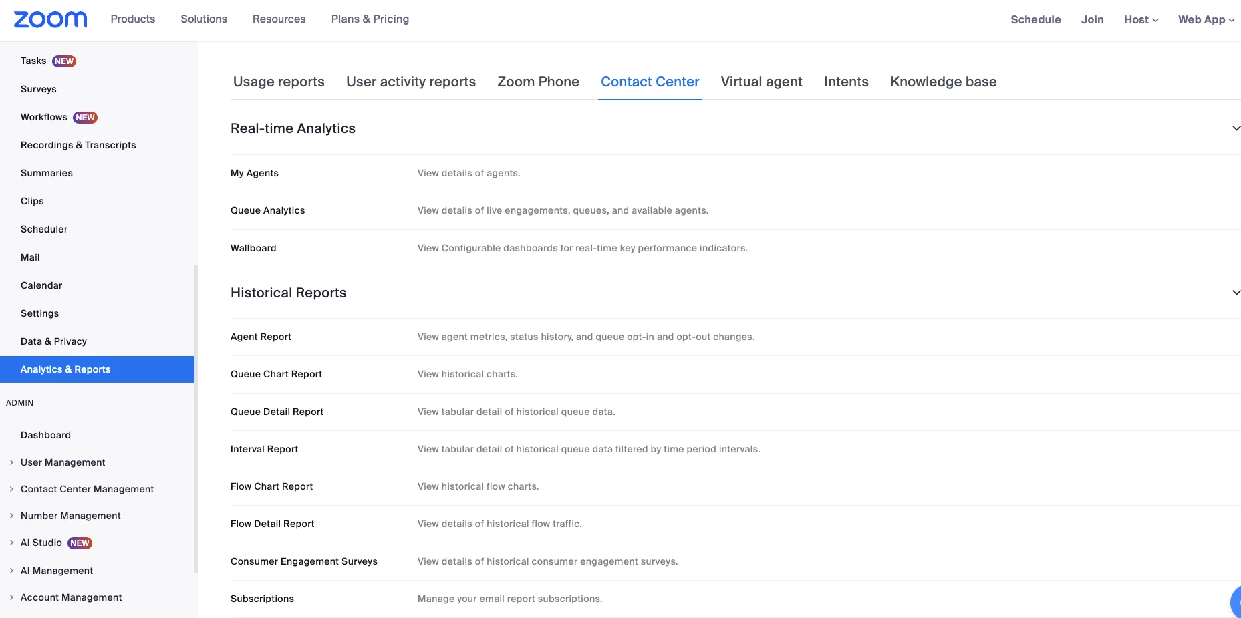This screenshot has width=1241, height=618.
Task: Open Consumer Engagement Surveys
Action: (x=304, y=561)
